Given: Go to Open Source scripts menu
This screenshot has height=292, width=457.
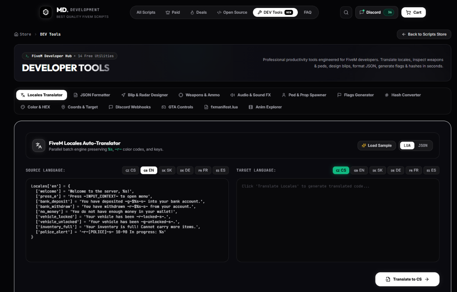Looking at the screenshot, I should tap(232, 12).
